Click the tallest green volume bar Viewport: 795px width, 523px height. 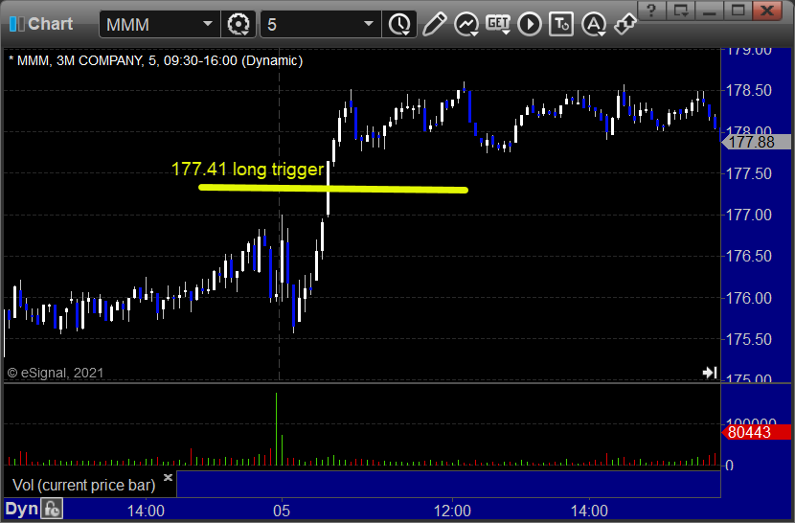coord(276,428)
